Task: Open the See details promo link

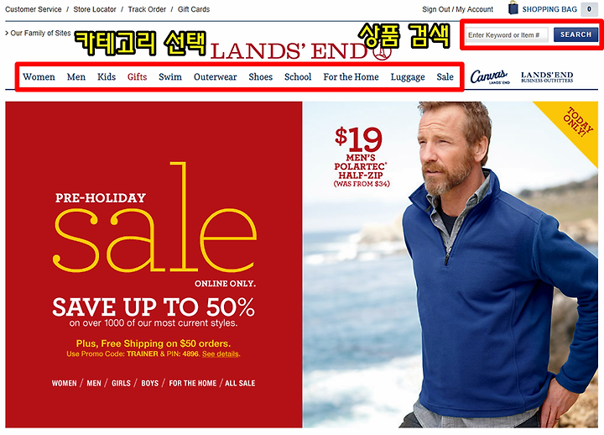Action: point(221,354)
